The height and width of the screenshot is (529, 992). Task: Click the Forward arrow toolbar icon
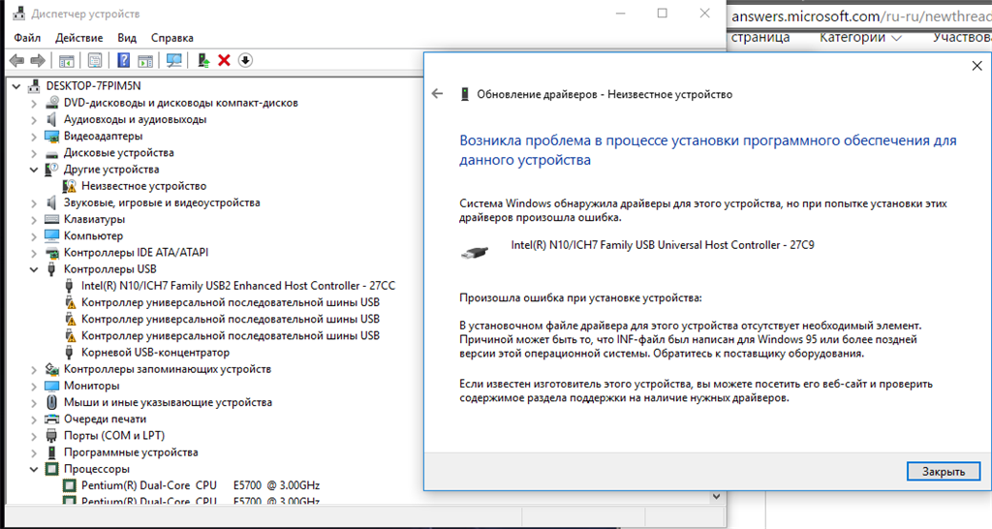[x=38, y=60]
